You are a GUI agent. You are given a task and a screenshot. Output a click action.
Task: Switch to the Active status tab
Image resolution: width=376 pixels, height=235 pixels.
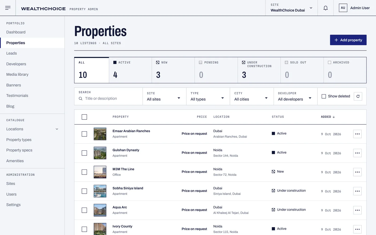(x=130, y=70)
